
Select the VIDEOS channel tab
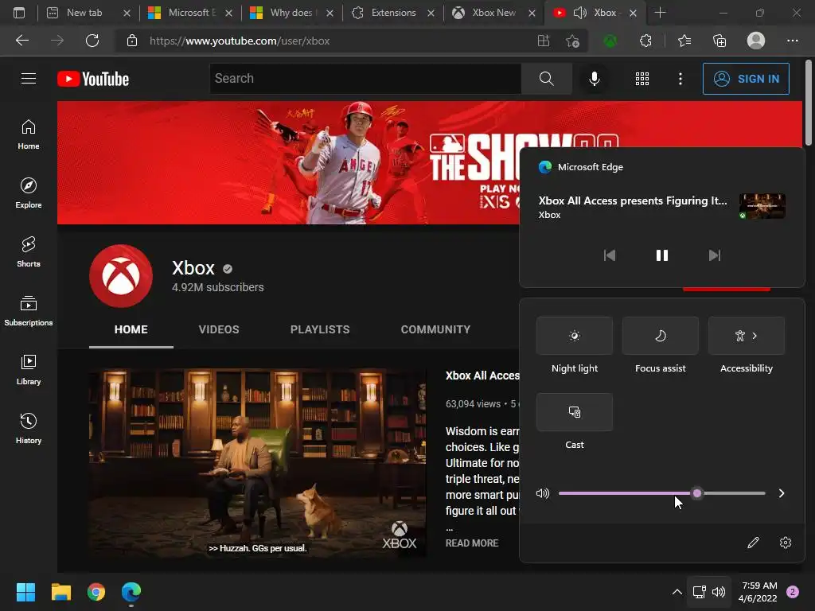tap(219, 329)
